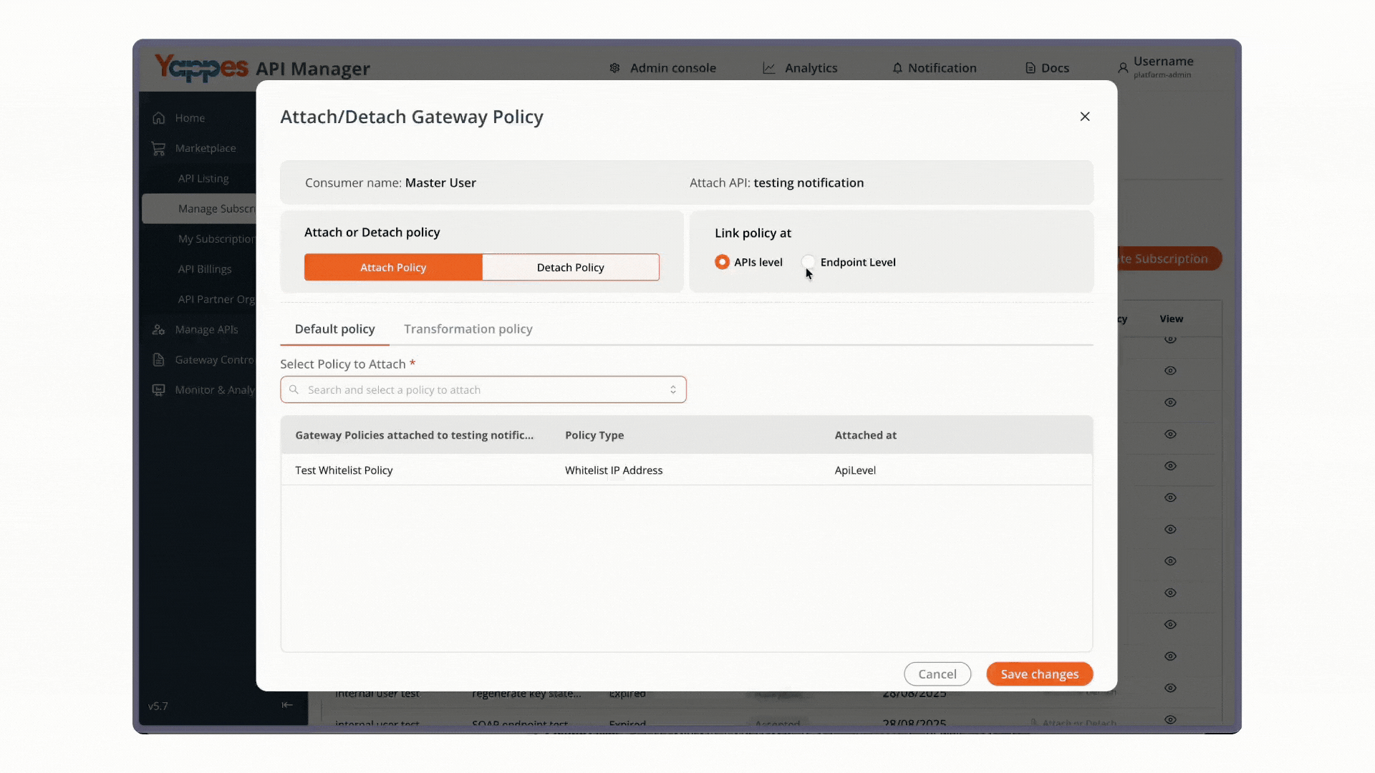The width and height of the screenshot is (1375, 773).
Task: Click the Home icon in sidebar
Action: click(159, 118)
